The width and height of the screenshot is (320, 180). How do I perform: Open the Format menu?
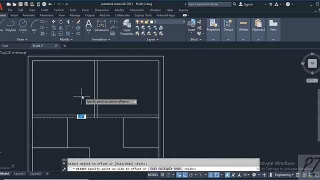coord(59,10)
